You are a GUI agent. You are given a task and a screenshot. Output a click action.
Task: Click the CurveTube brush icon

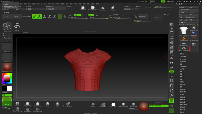pos(83,8)
